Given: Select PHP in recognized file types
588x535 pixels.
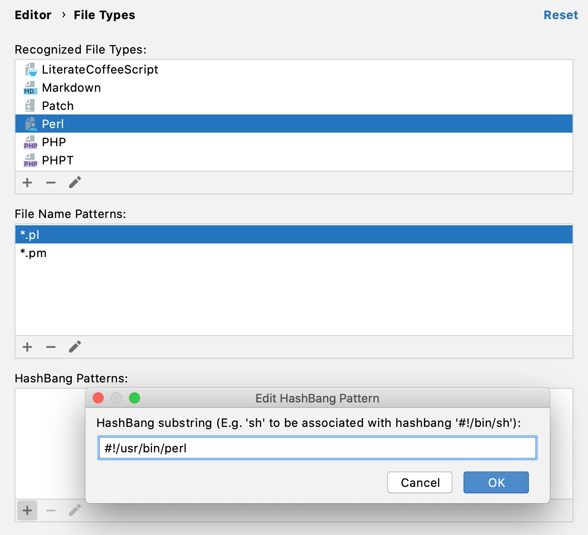Looking at the screenshot, I should 294,142.
